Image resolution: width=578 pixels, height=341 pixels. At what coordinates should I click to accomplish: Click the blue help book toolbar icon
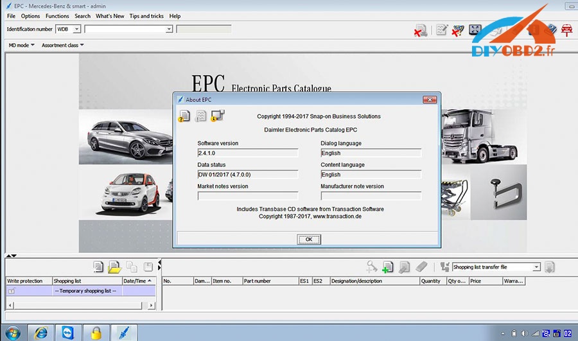coord(551,29)
